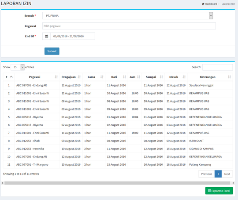
Task: Toggle ascending sort on the # column
Action: (x=11, y=77)
